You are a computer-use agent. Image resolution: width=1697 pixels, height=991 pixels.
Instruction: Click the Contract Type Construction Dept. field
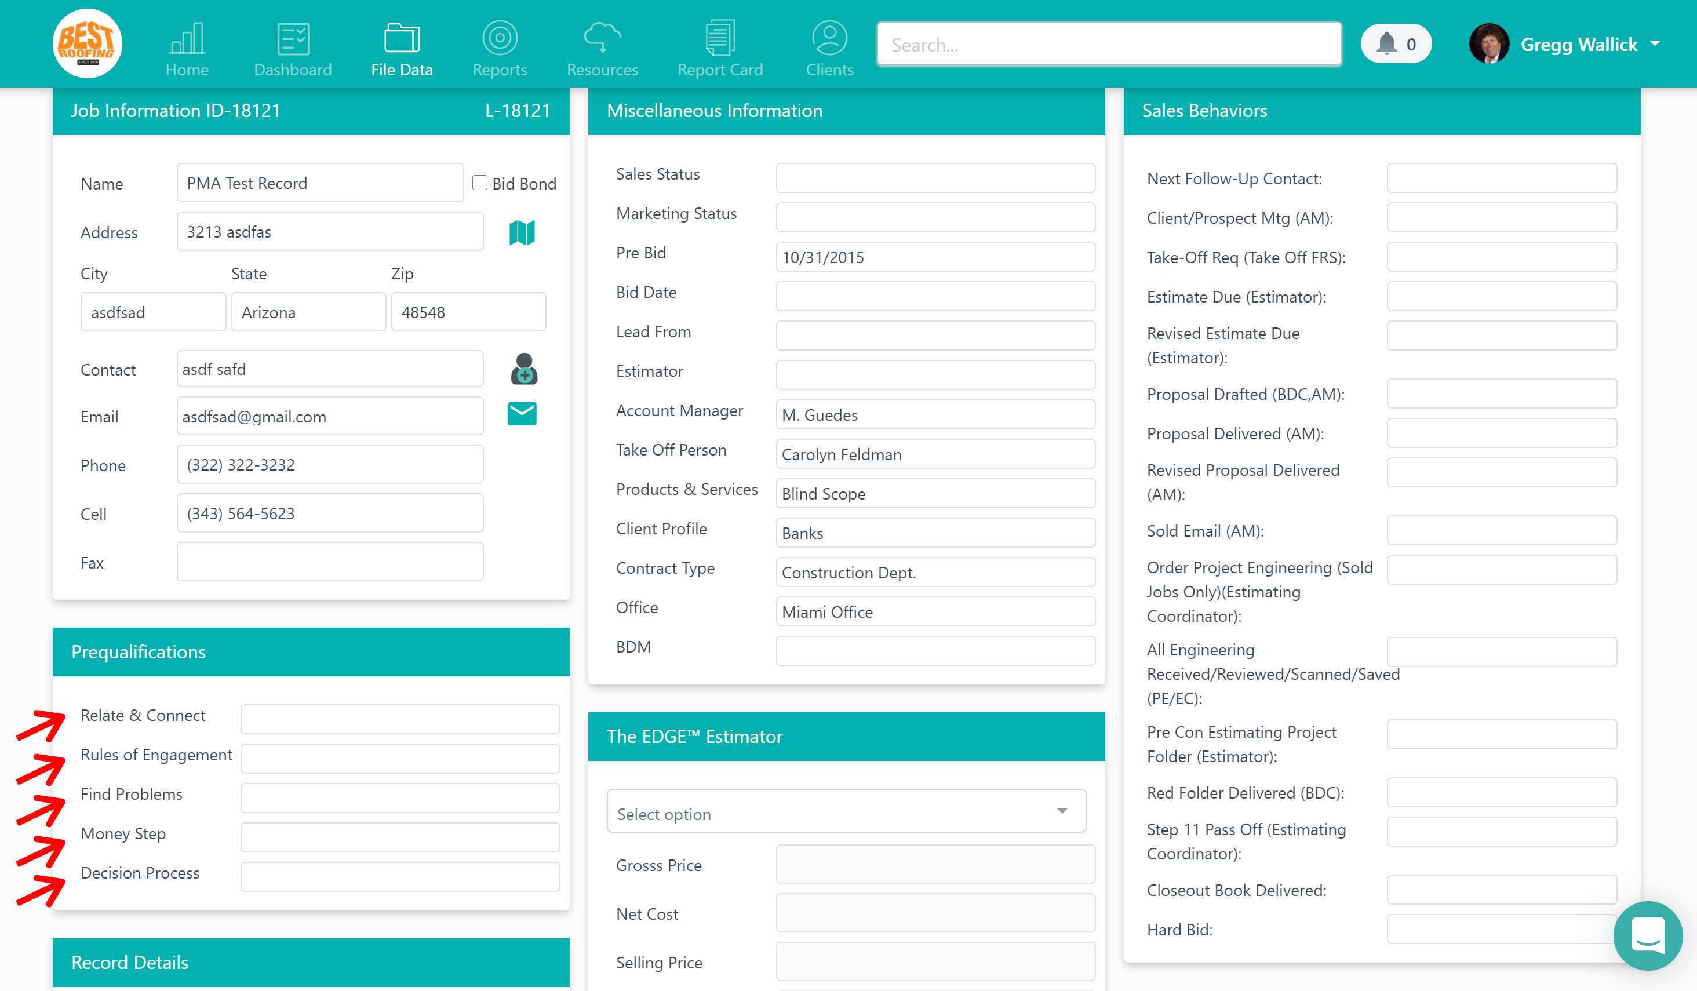(x=935, y=572)
